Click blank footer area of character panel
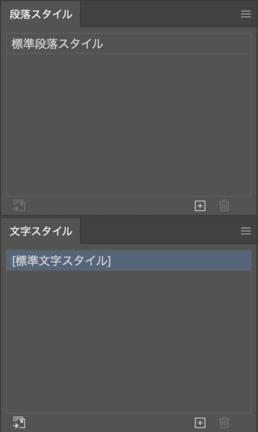This screenshot has width=258, height=432. pos(110,423)
